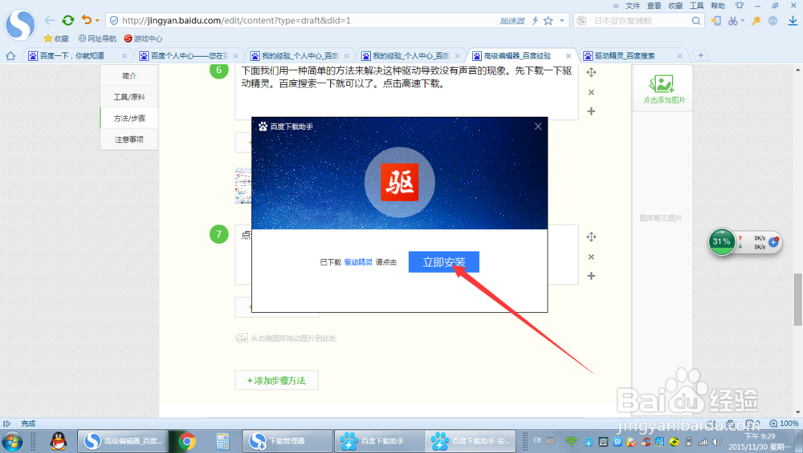Select 工具/原料 in sidebar
The height and width of the screenshot is (453, 803).
(129, 97)
